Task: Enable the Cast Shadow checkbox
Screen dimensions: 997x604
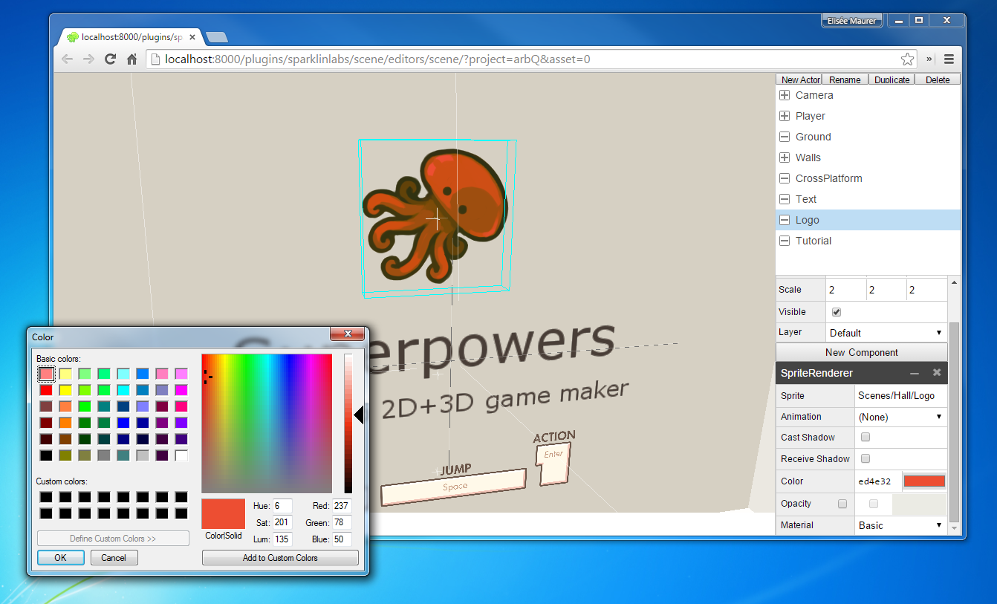Action: coord(866,438)
